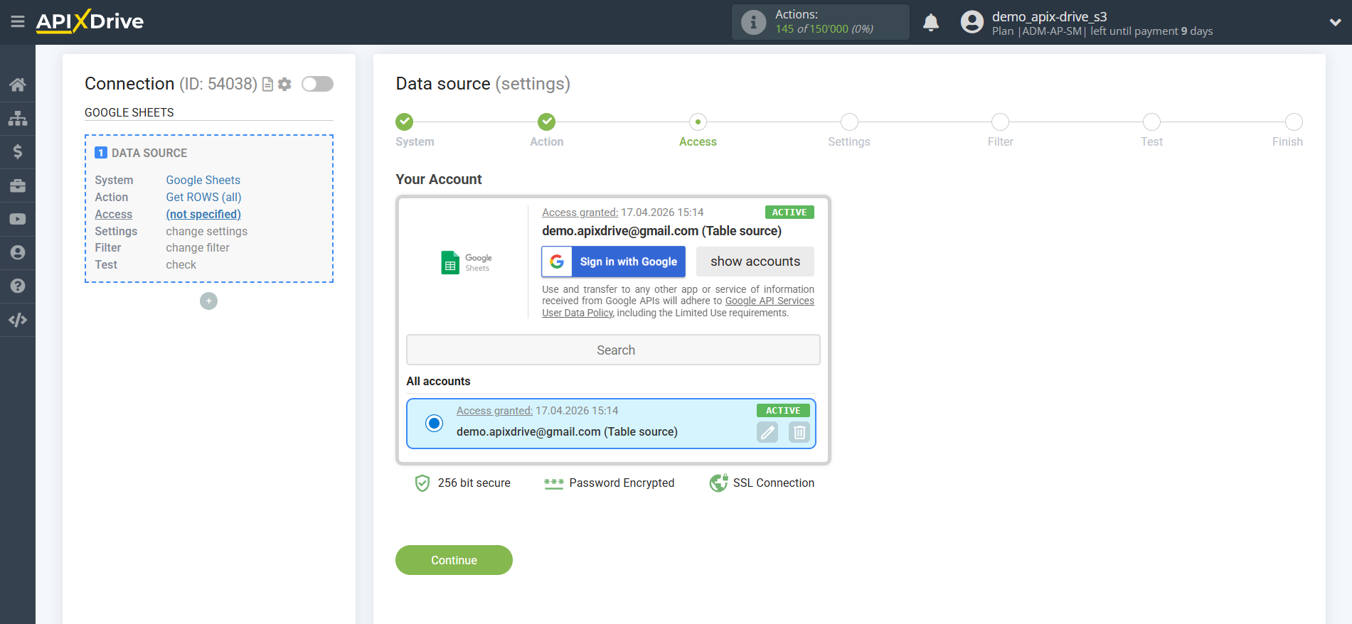Open video tutorials YouTube icon
The image size is (1352, 624).
coord(18,220)
